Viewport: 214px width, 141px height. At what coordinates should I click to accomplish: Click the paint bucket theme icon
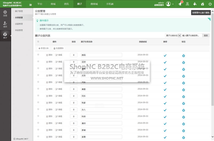[195, 4]
